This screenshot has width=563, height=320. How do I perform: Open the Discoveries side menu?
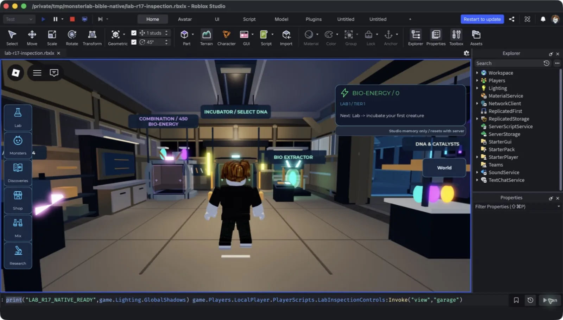(18, 173)
